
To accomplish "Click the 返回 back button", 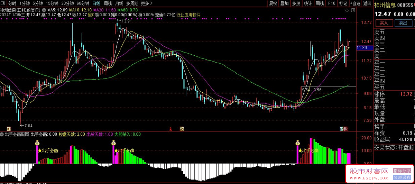I will coord(367,3).
